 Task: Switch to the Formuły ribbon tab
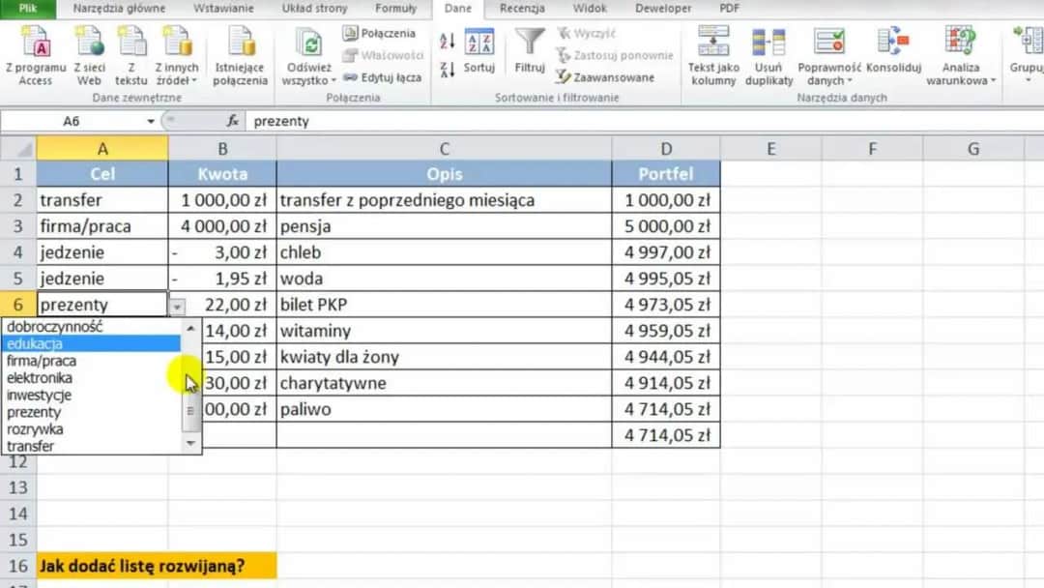396,9
